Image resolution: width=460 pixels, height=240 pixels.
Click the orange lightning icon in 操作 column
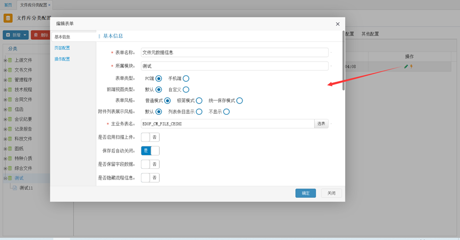[411, 66]
